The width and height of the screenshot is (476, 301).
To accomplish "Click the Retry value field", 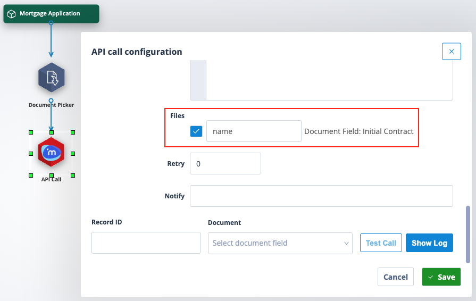I will point(226,164).
